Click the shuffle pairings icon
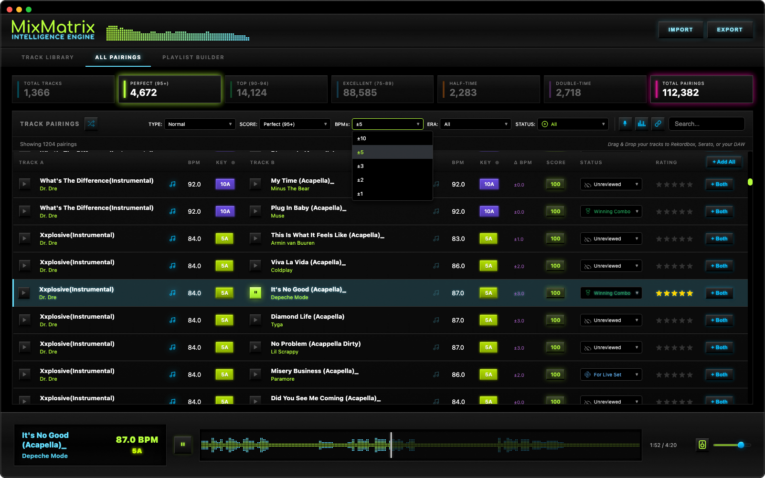The height and width of the screenshot is (478, 765). [x=91, y=124]
